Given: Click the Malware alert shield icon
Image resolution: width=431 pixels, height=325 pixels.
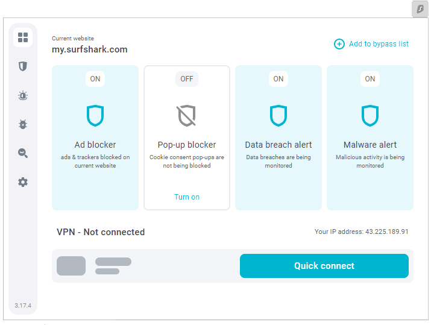Looking at the screenshot, I should coord(370,116).
